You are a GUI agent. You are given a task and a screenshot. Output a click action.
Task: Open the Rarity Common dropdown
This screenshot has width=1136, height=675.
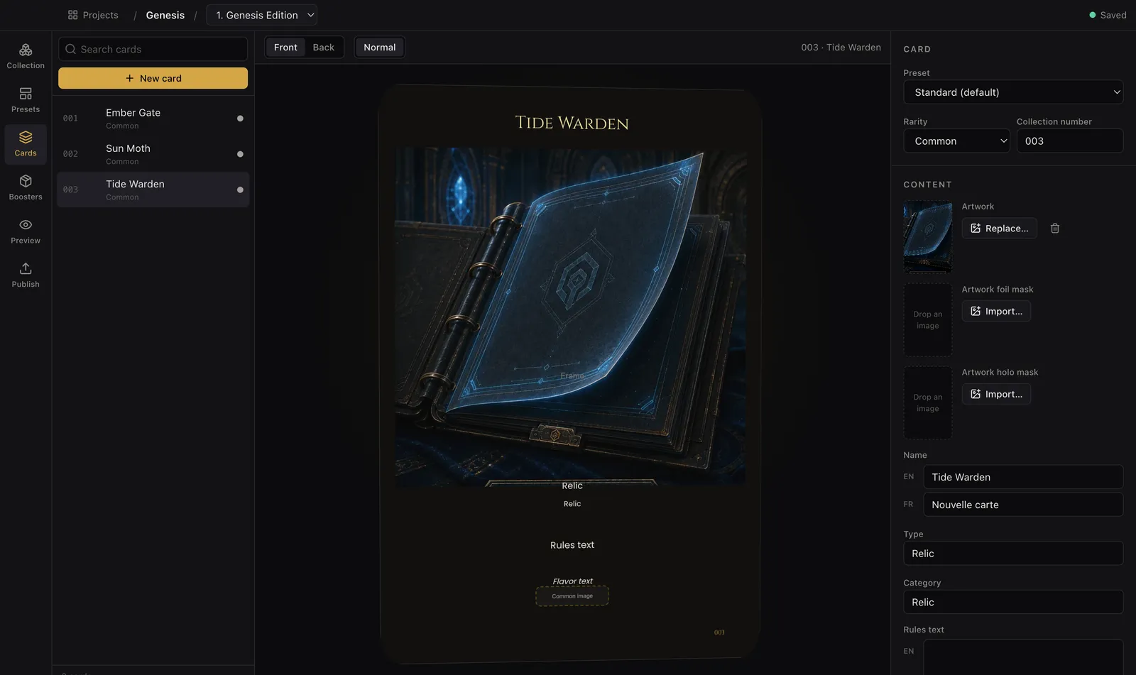[x=956, y=141]
